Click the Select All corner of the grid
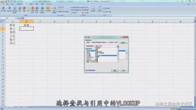The width and height of the screenshot is (196, 110). (x=3, y=21)
